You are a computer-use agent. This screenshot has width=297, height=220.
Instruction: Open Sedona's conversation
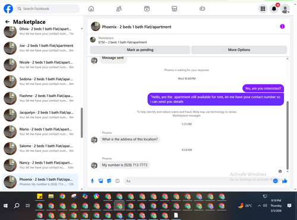tap(40, 81)
